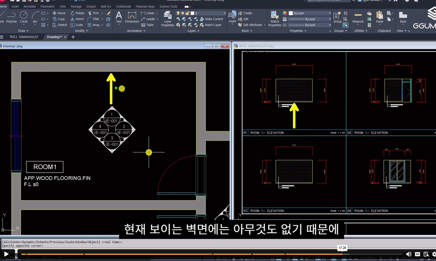
Task: Select the Dimension tool
Action: pyautogui.click(x=132, y=17)
